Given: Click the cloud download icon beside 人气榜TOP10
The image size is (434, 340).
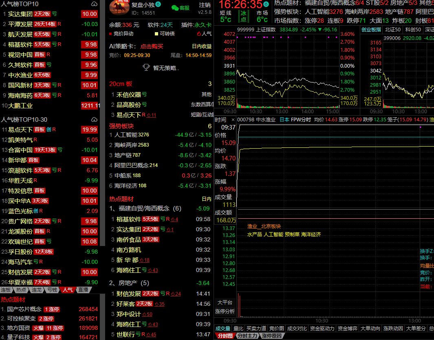Looking at the screenshot, I should (x=95, y=4).
